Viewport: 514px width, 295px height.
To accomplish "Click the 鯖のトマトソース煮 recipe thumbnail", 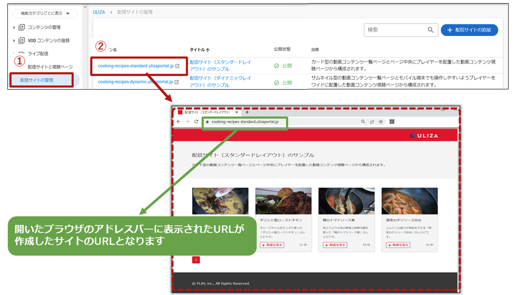I will pyautogui.click(x=347, y=201).
